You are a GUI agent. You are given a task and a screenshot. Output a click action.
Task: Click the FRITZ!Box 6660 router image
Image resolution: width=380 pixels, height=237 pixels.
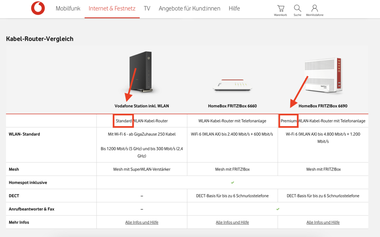[233, 85]
